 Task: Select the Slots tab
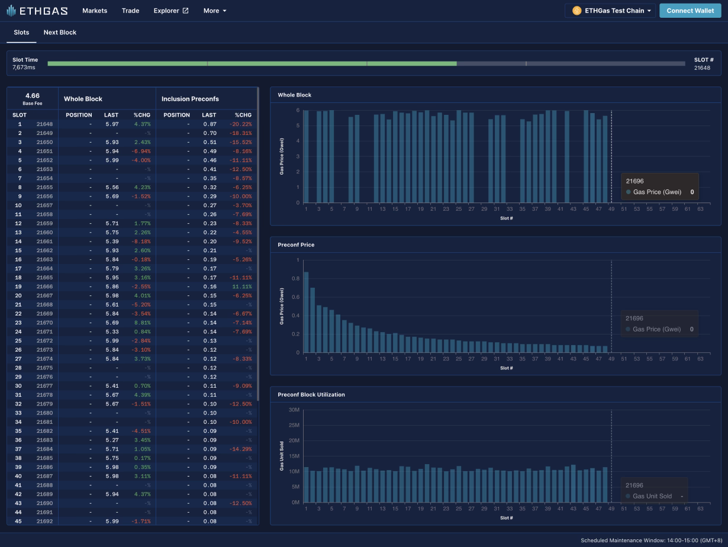pyautogui.click(x=21, y=33)
